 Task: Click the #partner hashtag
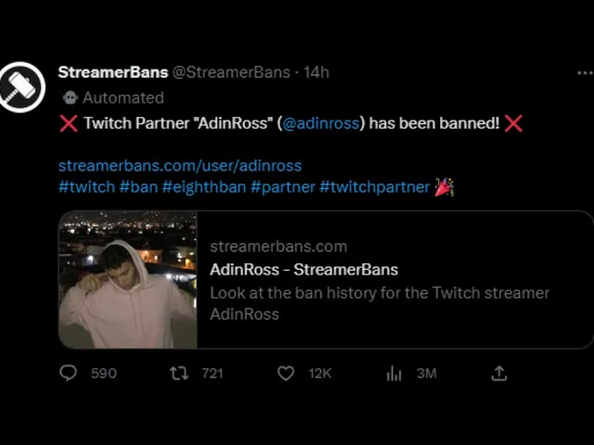coord(282,187)
